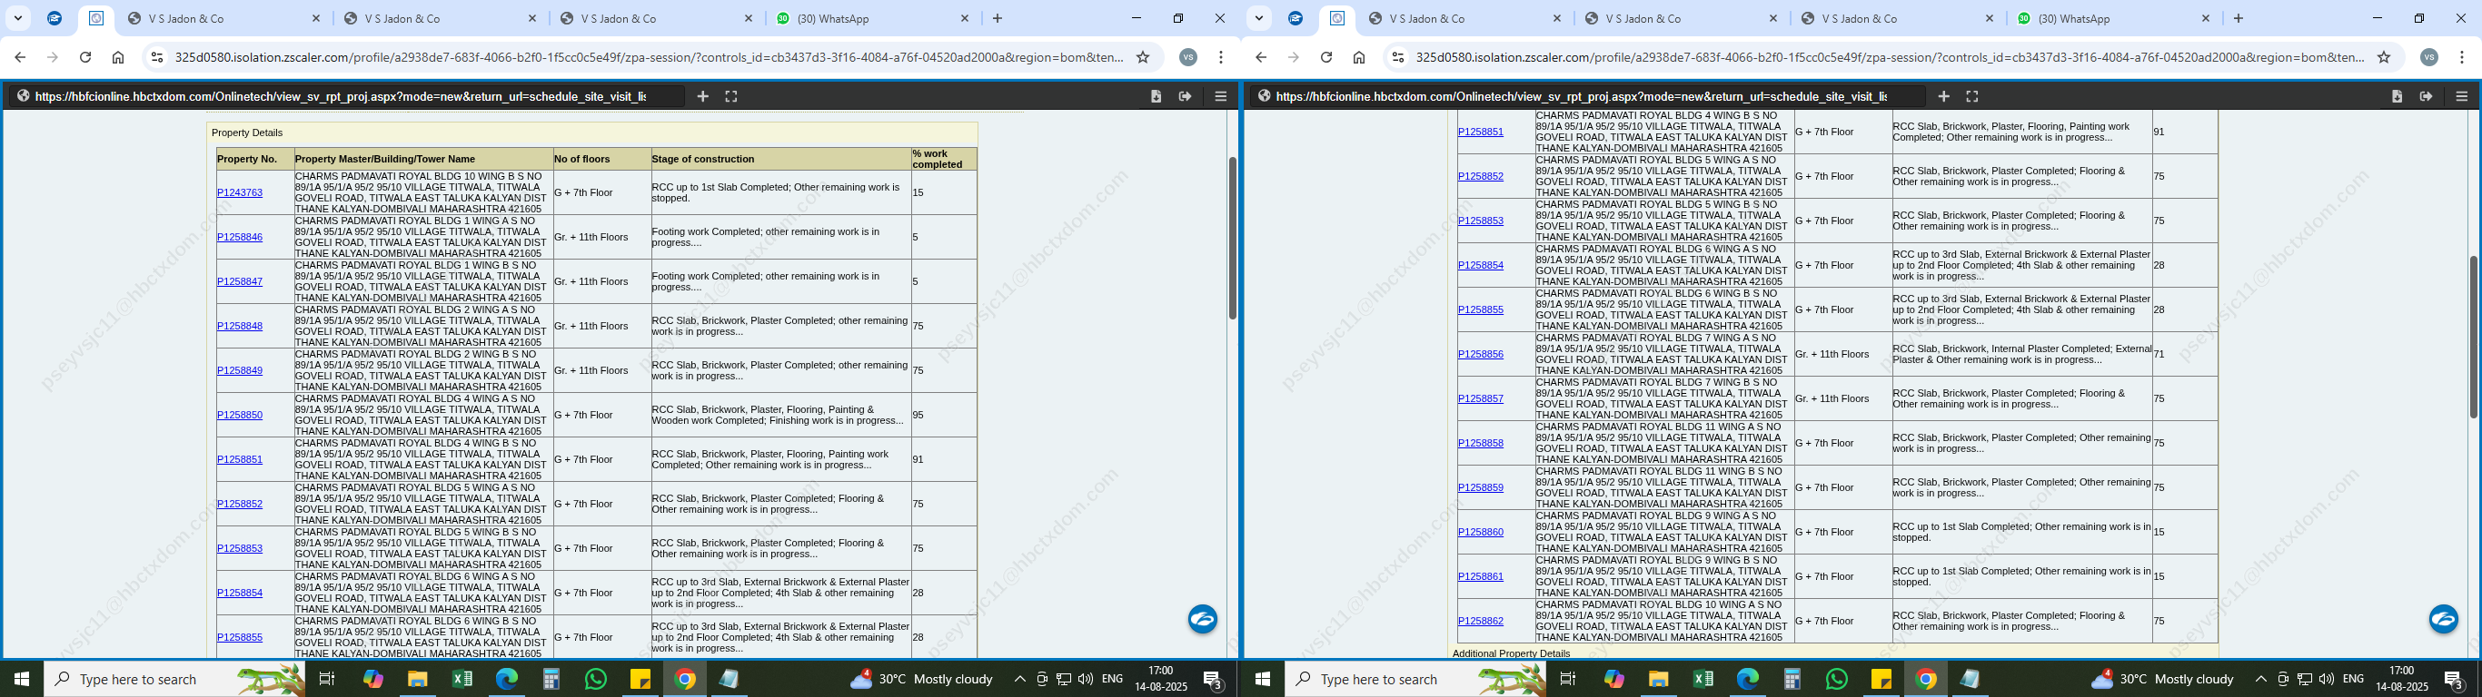This screenshot has height=697, width=2482.
Task: Open property link P1243763
Action: coord(239,192)
